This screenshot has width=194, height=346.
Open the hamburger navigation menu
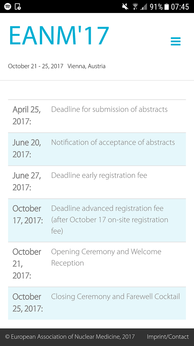point(175,41)
